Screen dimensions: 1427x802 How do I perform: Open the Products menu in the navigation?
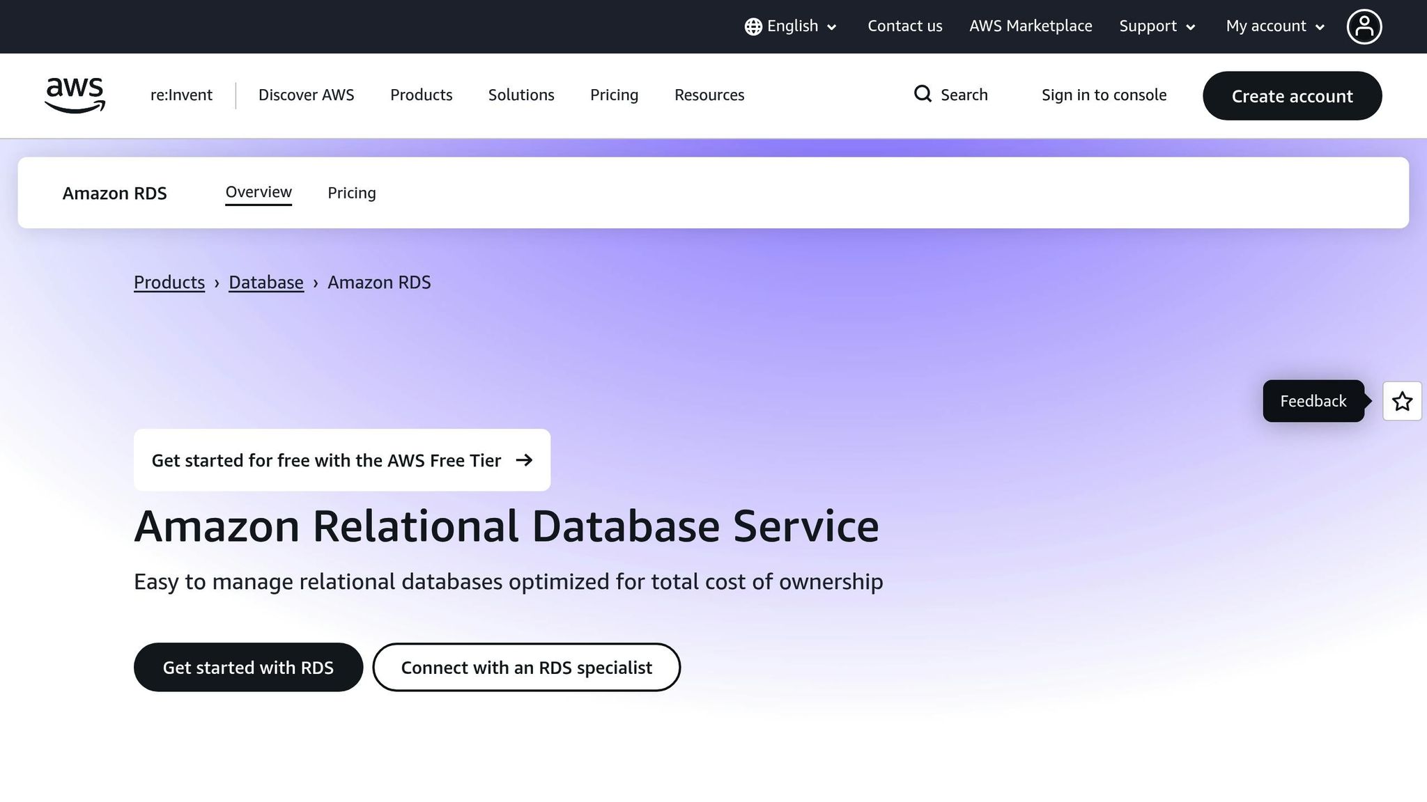pyautogui.click(x=421, y=95)
